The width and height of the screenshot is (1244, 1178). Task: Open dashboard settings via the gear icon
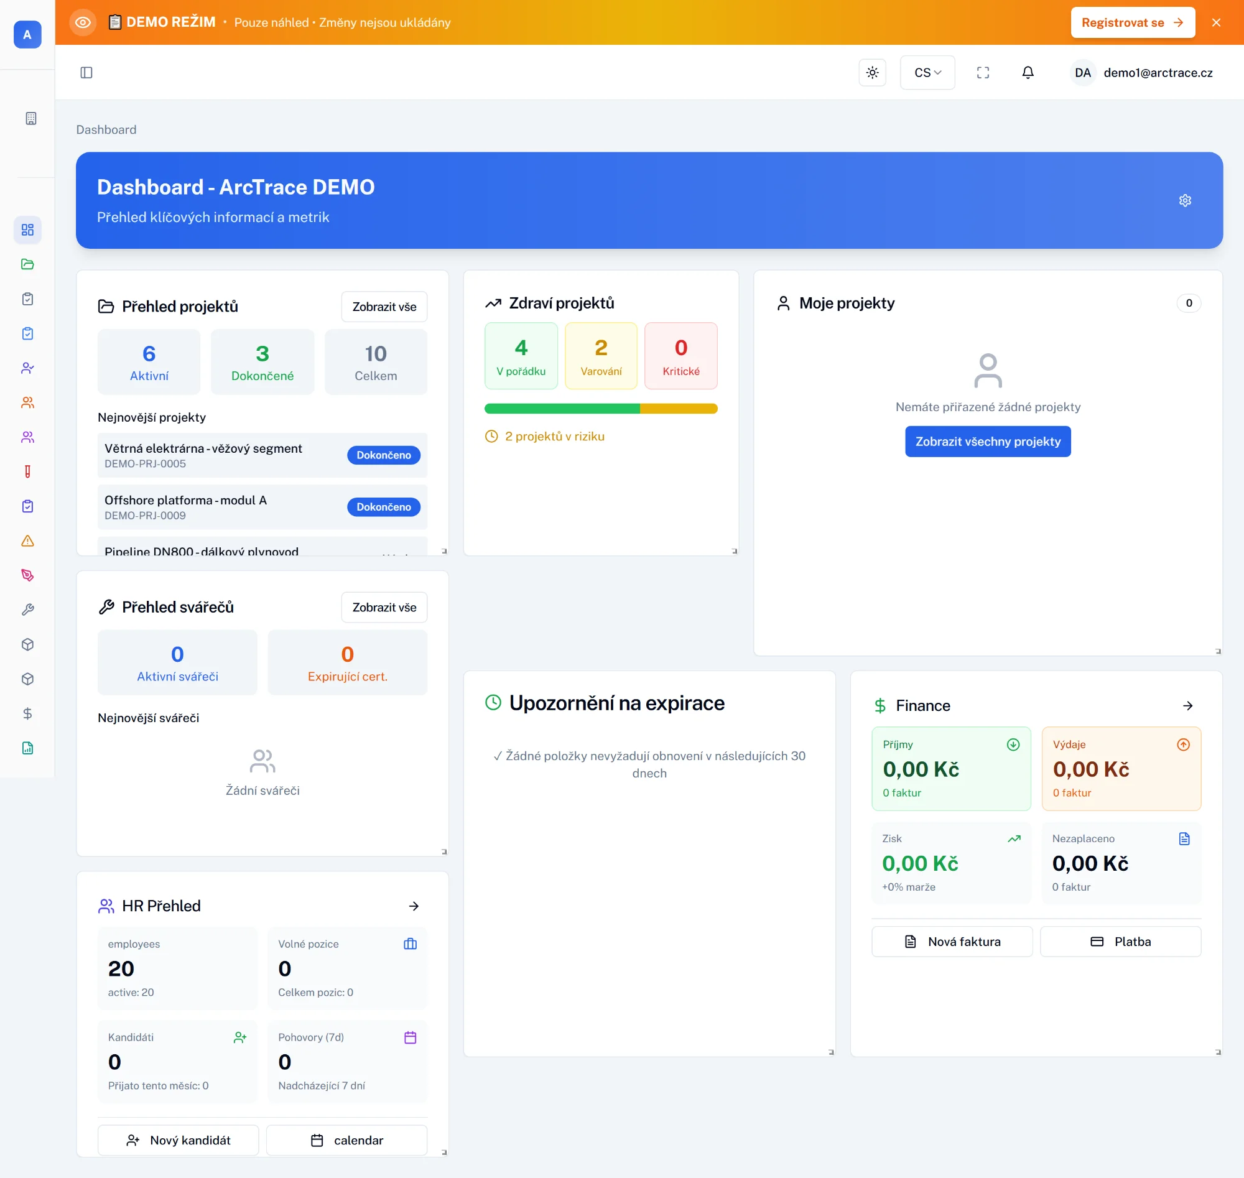1185,200
